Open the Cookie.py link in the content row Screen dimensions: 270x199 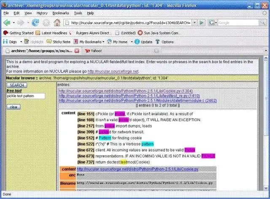click(138, 169)
